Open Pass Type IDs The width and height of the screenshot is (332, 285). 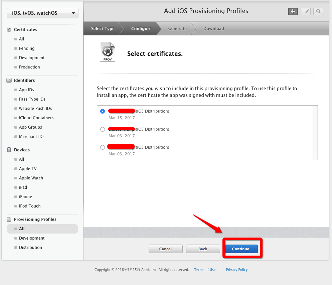[x=32, y=99]
